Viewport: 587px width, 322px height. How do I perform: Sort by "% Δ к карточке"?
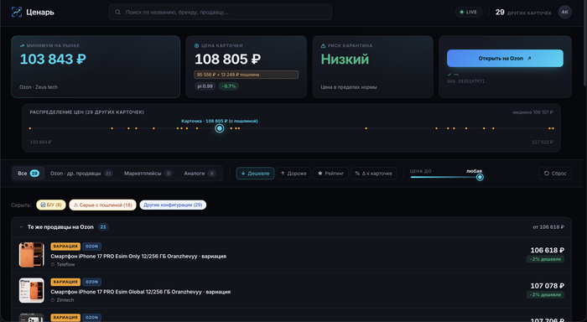[374, 174]
